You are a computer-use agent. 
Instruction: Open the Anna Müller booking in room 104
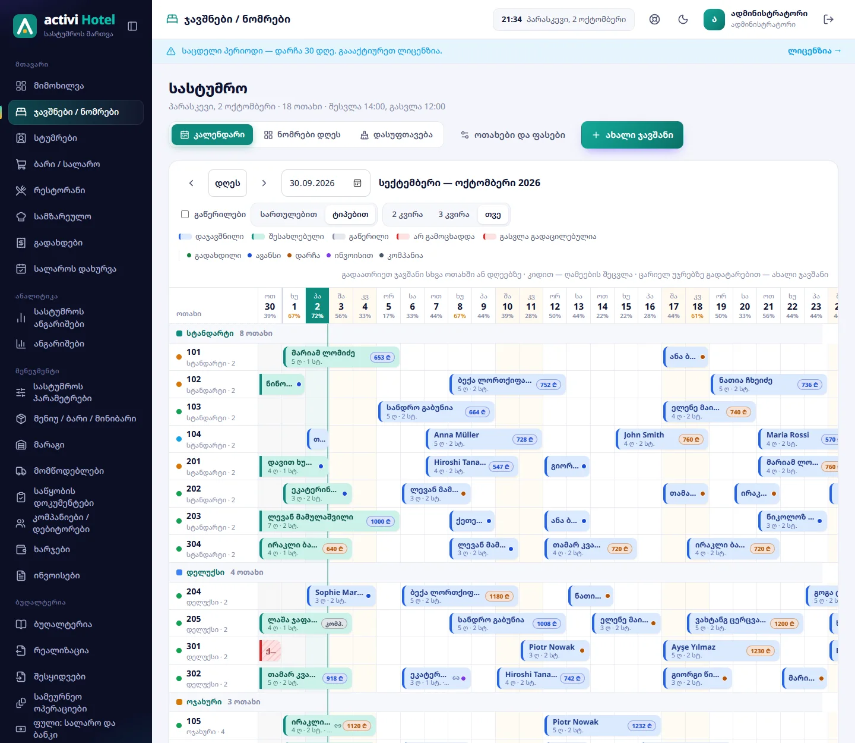[x=483, y=439]
